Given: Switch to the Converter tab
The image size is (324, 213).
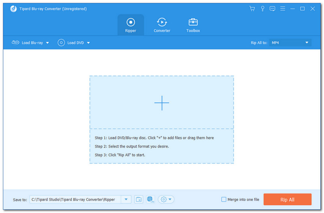Looking at the screenshot, I should [162, 25].
